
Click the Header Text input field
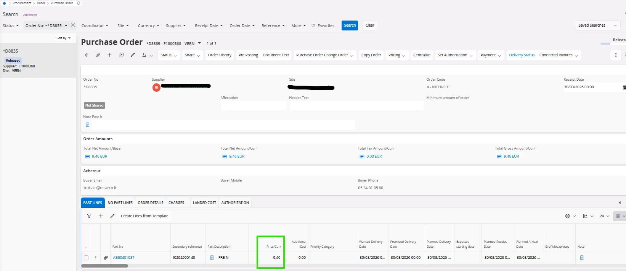[x=356, y=106]
